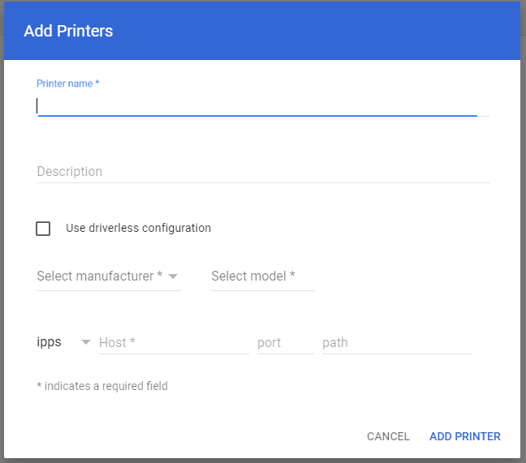
Task: Click the path input field
Action: click(396, 343)
